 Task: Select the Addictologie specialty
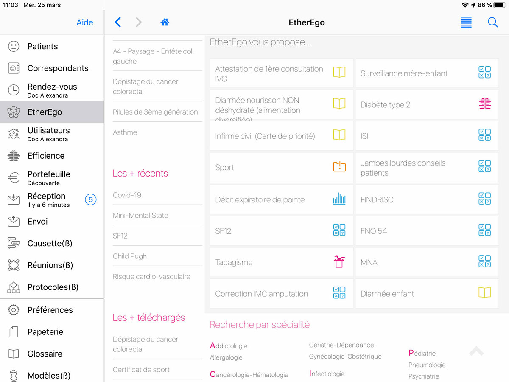[x=229, y=346]
